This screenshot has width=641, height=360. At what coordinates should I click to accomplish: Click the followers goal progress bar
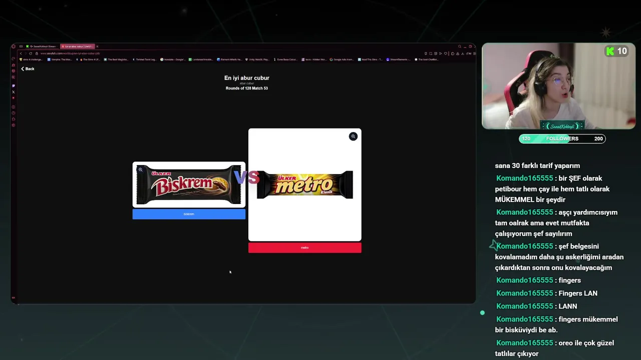click(x=562, y=138)
